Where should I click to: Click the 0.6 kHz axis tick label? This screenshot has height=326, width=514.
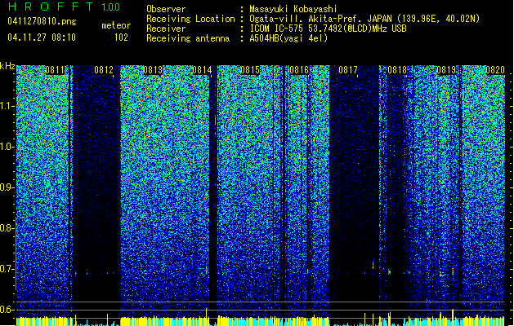coord(7,310)
